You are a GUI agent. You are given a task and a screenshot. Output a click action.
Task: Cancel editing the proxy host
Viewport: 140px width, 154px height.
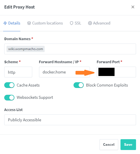(x=109, y=145)
